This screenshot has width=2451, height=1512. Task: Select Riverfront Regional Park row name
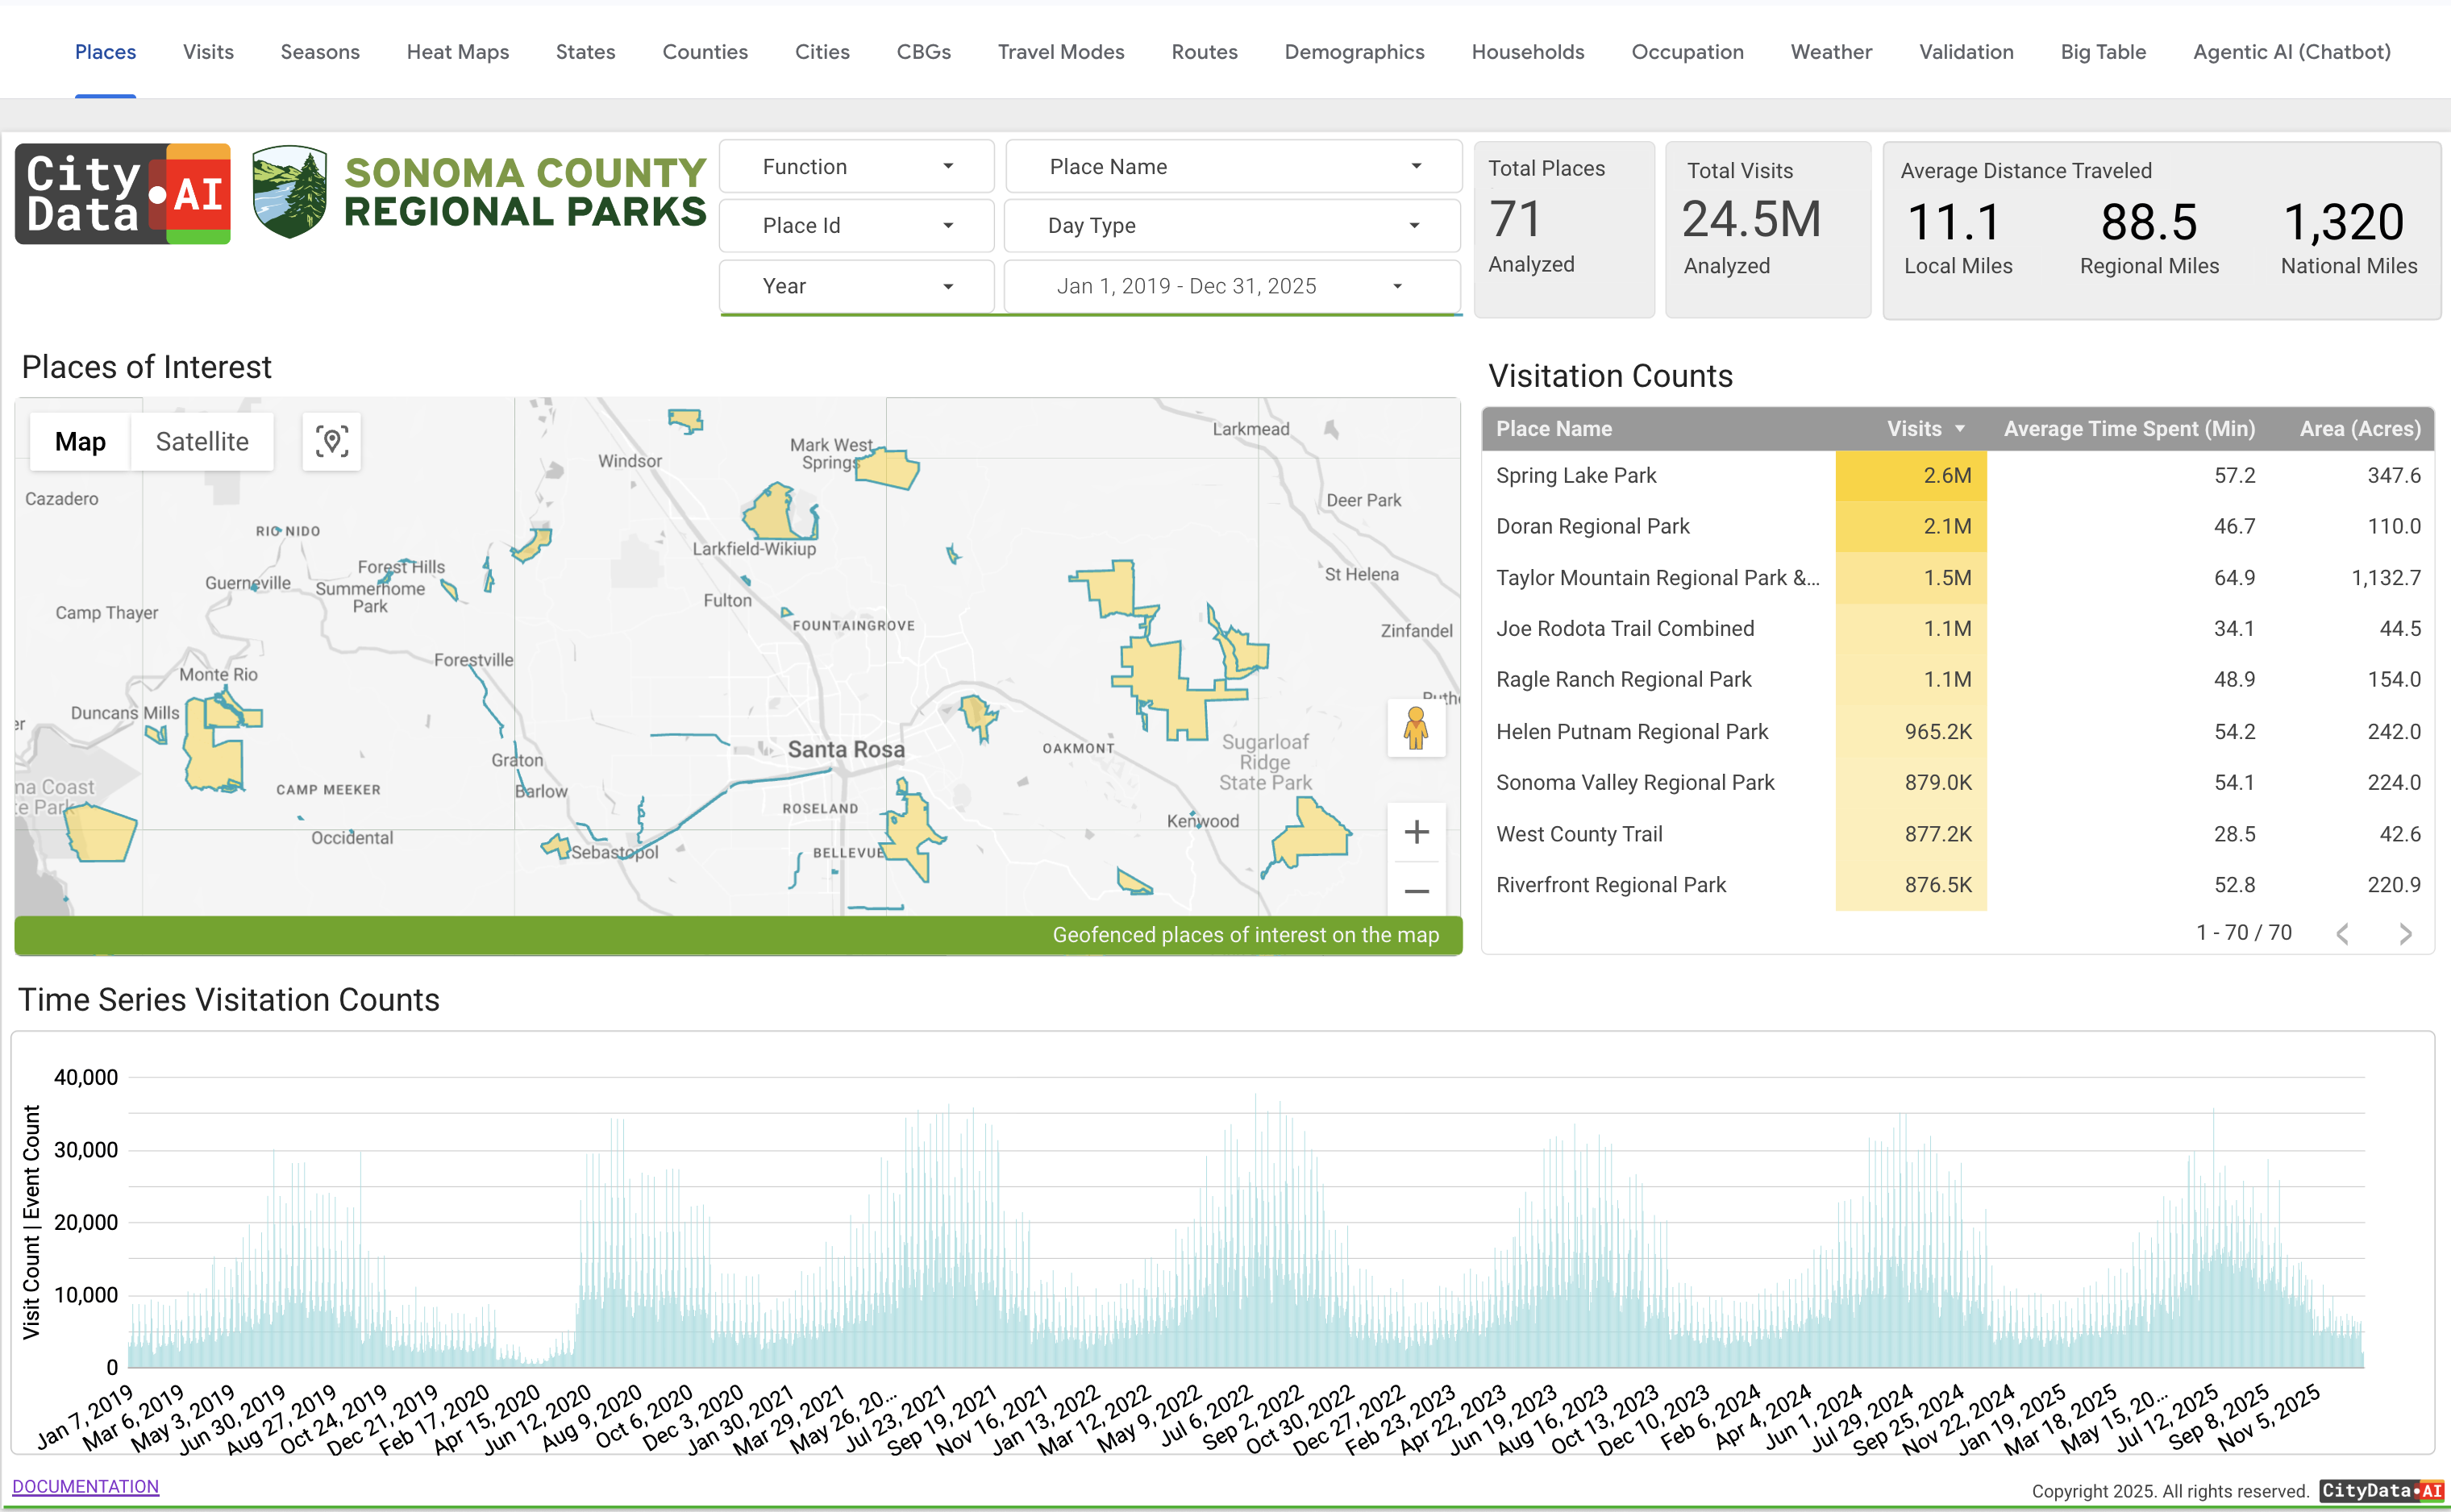click(1611, 885)
